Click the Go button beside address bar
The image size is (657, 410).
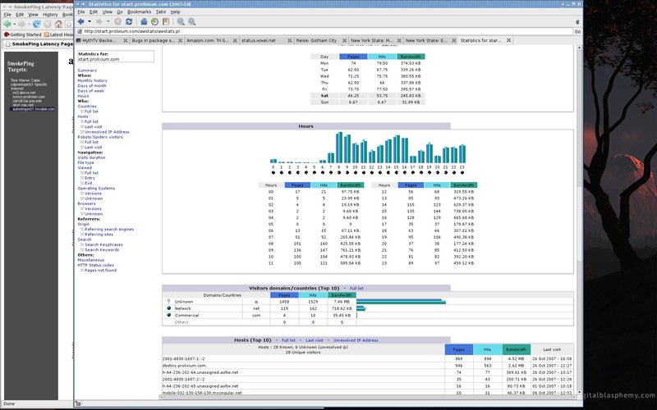click(577, 31)
